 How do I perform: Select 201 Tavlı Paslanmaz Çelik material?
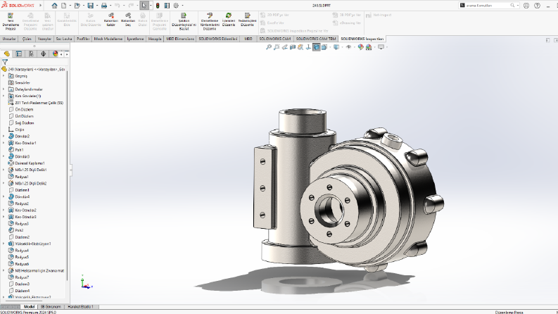click(39, 103)
